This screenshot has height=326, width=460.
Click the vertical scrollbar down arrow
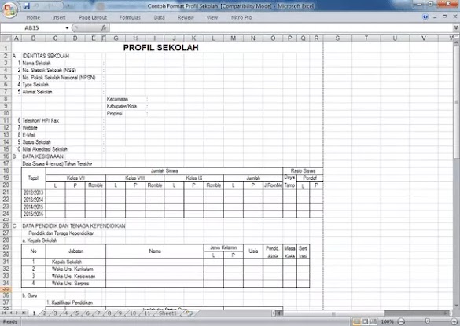[x=456, y=306]
